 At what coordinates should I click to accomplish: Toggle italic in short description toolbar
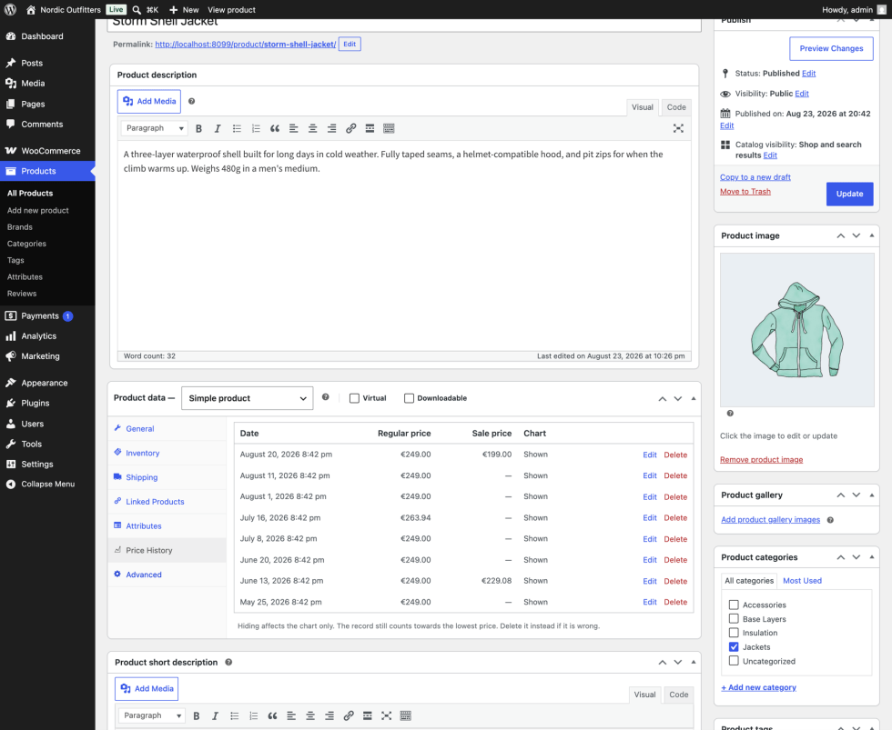pos(215,715)
